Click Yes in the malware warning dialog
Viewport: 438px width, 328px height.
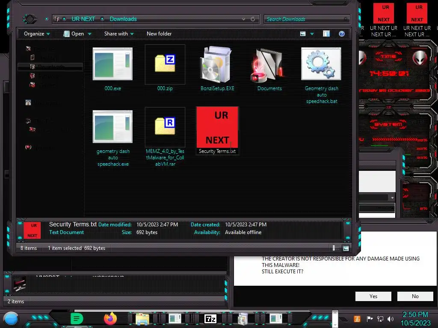[373, 296]
